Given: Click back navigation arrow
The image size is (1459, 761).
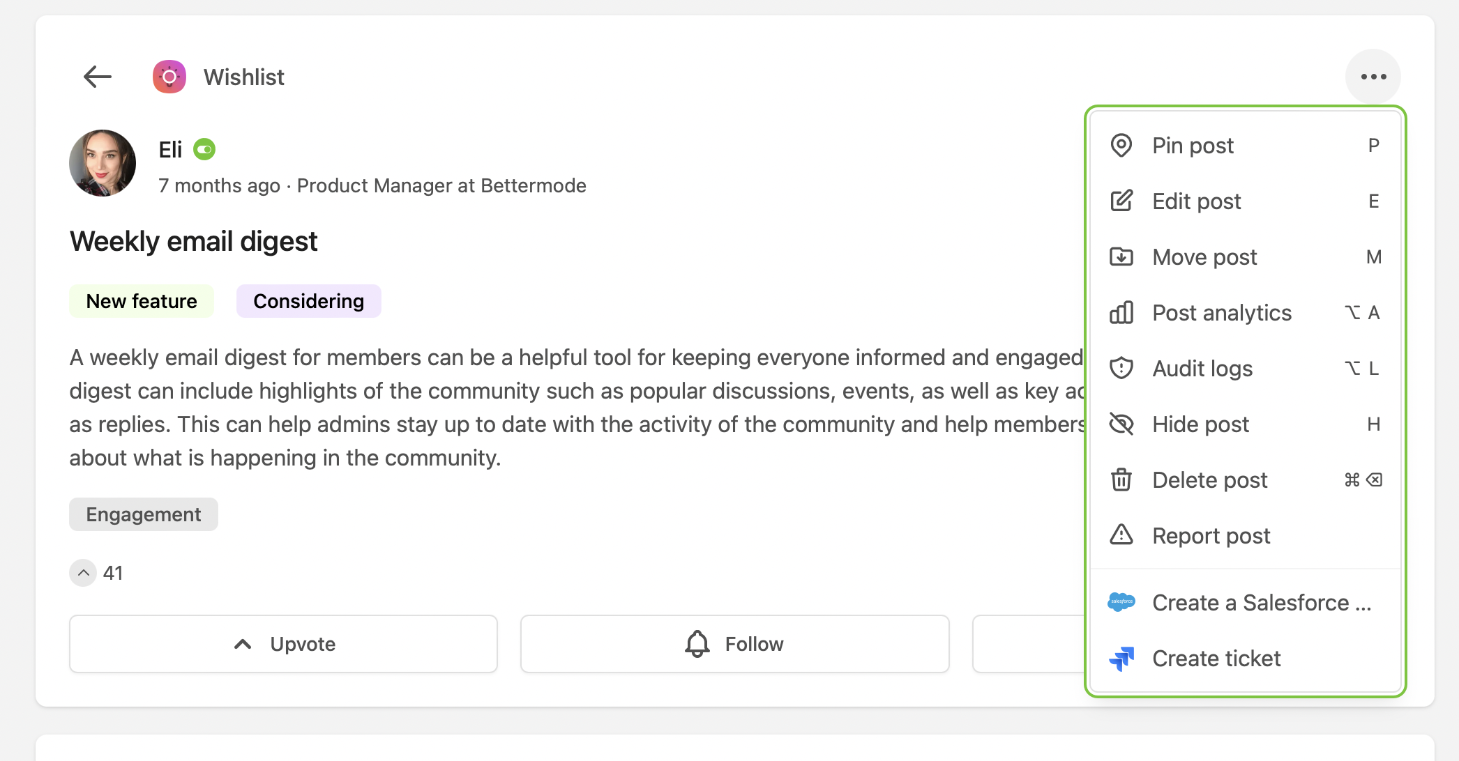Looking at the screenshot, I should [98, 77].
